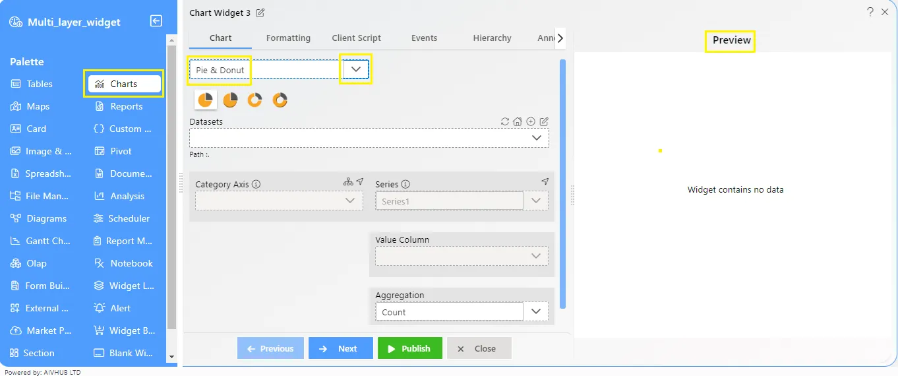Open Document palette item

point(123,173)
